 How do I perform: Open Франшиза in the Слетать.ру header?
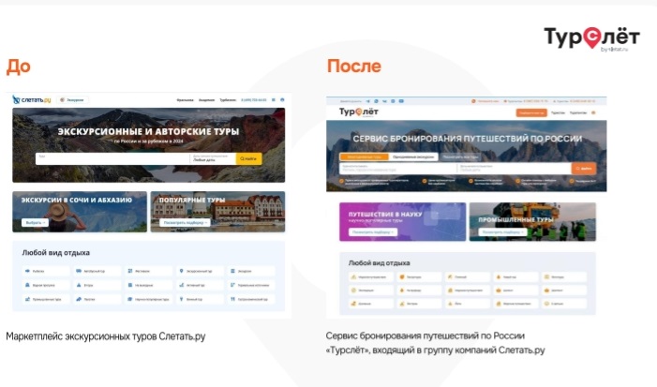(185, 100)
